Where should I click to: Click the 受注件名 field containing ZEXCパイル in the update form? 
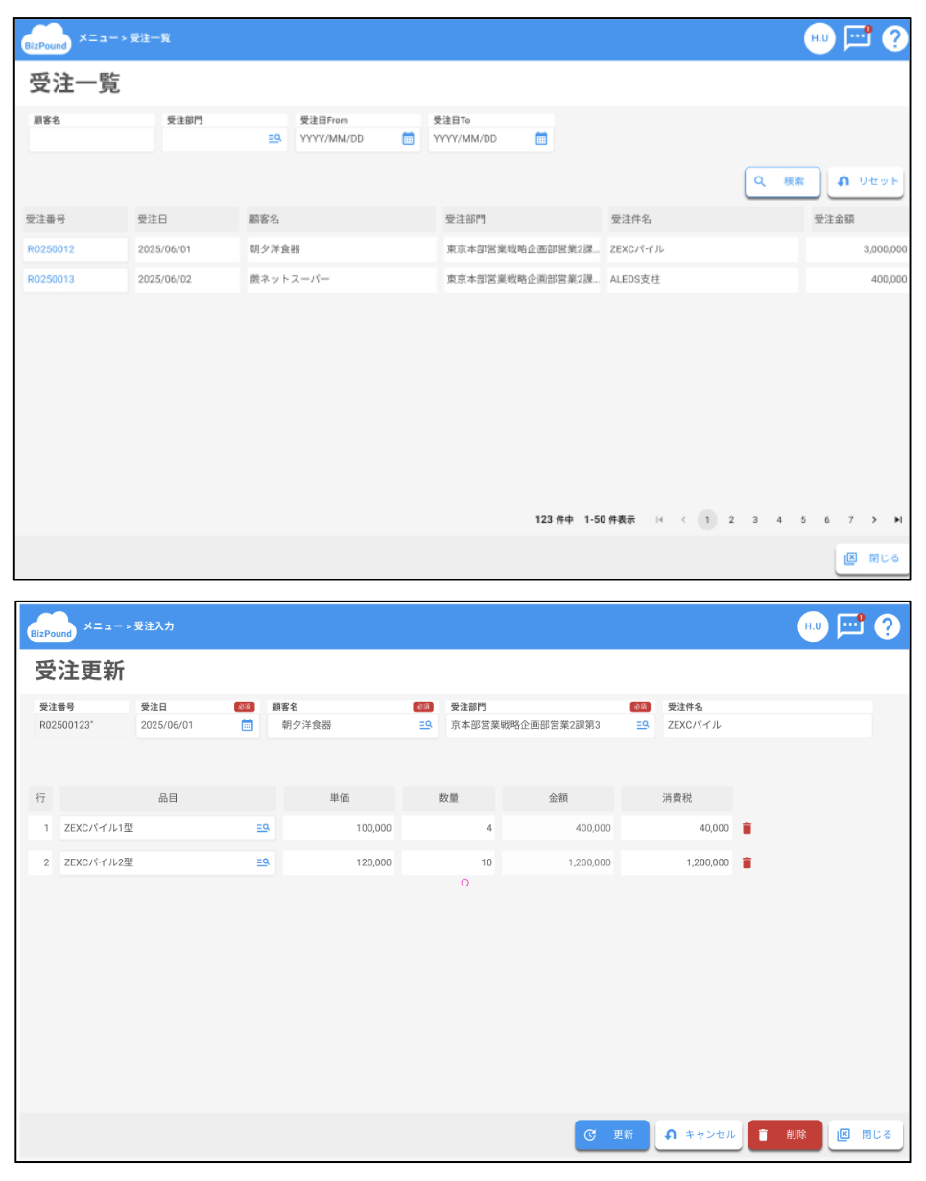[x=768, y=725]
